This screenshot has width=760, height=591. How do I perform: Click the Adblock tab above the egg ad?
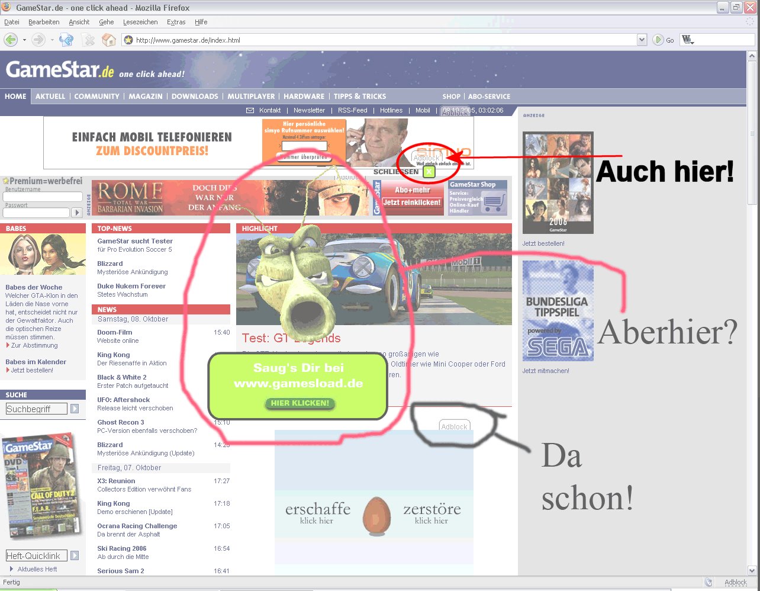pos(455,426)
